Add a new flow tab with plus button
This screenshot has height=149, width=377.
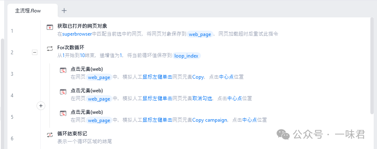tap(64, 10)
